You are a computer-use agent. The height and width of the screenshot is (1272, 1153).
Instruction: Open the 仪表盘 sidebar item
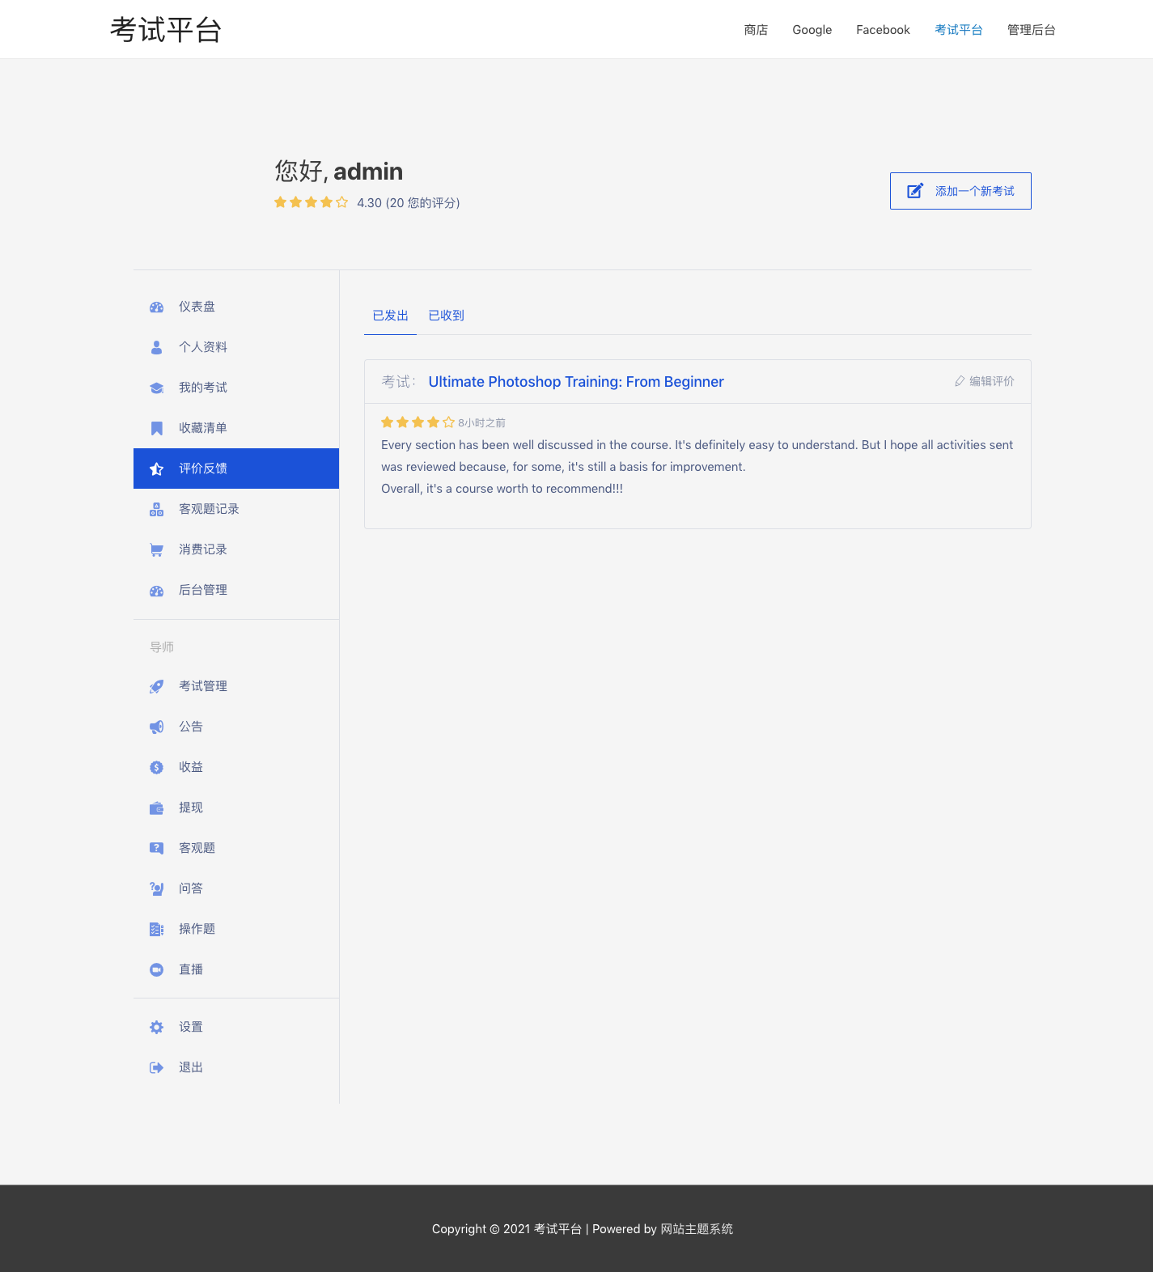[x=236, y=307]
